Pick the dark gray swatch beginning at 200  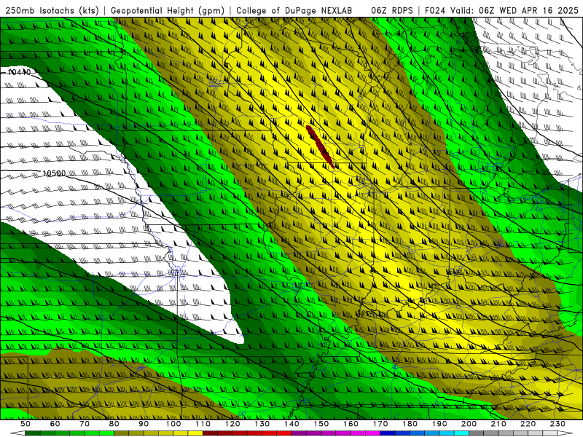pyautogui.click(x=477, y=433)
